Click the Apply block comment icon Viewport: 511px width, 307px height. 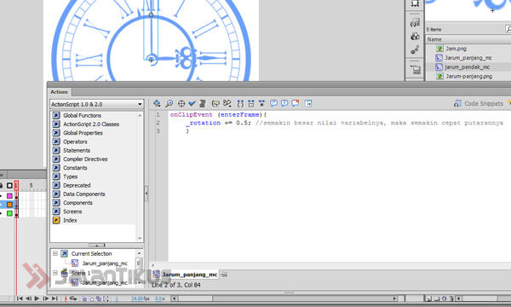273,103
